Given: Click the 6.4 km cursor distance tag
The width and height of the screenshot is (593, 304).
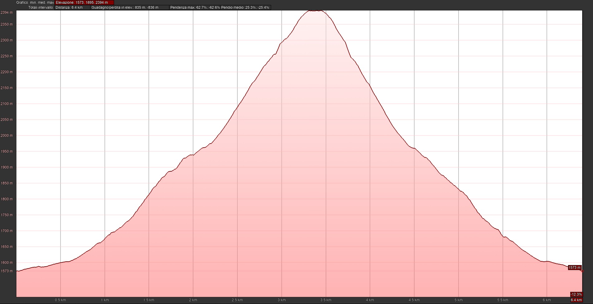Looking at the screenshot, I should [576, 300].
